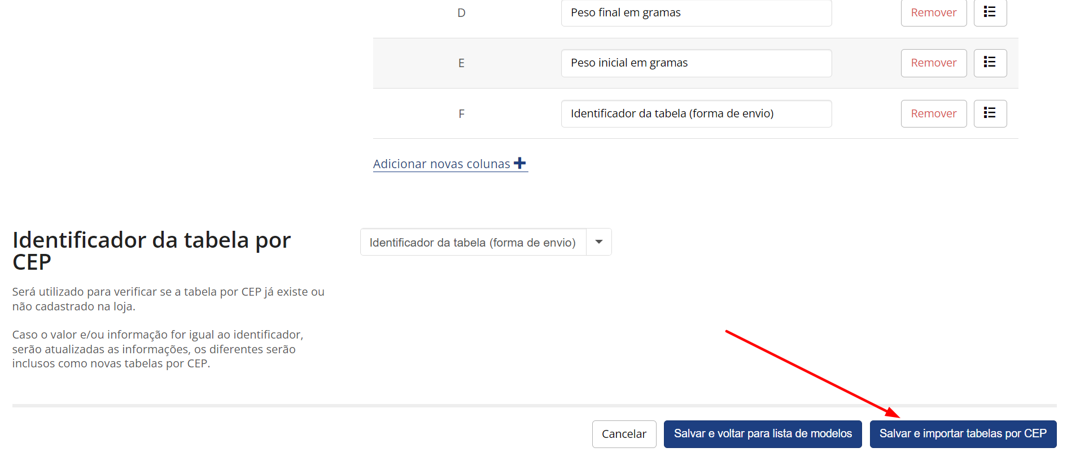Click list icon for Peso inicial row
The image size is (1067, 474).
pyautogui.click(x=990, y=63)
